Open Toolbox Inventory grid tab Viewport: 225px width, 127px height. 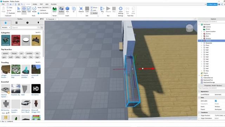(x=17, y=23)
